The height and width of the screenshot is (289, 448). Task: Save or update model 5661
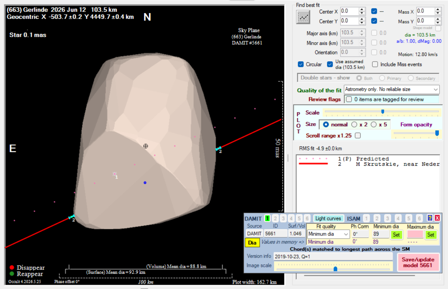click(419, 262)
